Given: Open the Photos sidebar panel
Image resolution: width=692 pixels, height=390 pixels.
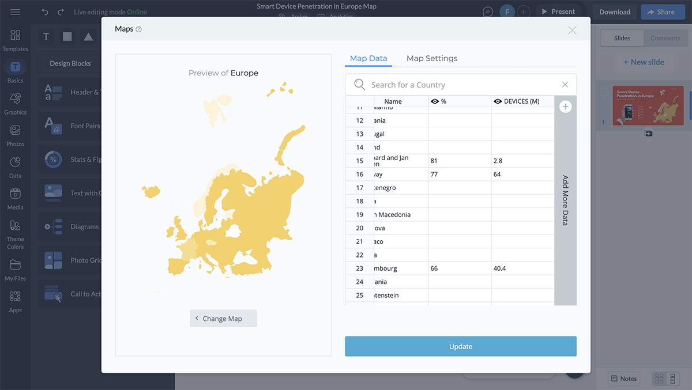Looking at the screenshot, I should [x=16, y=135].
